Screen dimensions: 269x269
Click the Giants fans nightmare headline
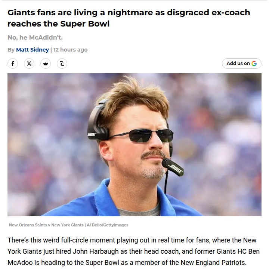click(129, 18)
